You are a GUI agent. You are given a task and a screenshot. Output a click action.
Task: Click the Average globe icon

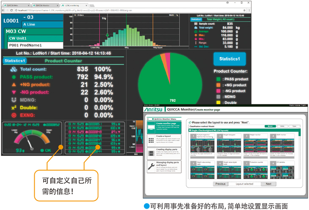click(x=196, y=31)
